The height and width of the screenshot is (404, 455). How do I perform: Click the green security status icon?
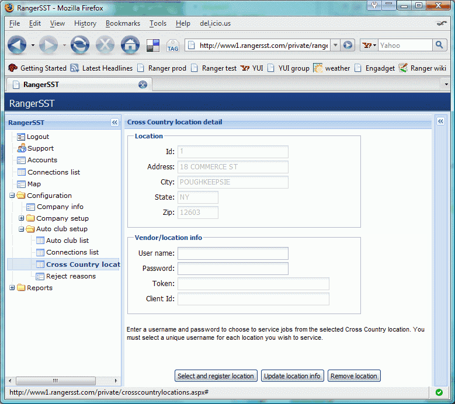point(439,392)
